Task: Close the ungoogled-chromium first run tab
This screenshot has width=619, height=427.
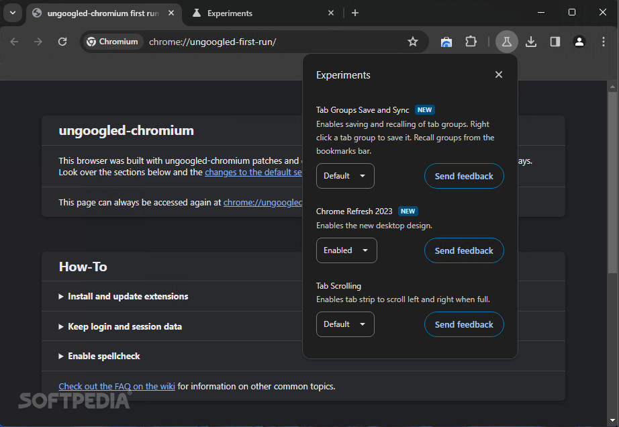Action: (x=171, y=13)
